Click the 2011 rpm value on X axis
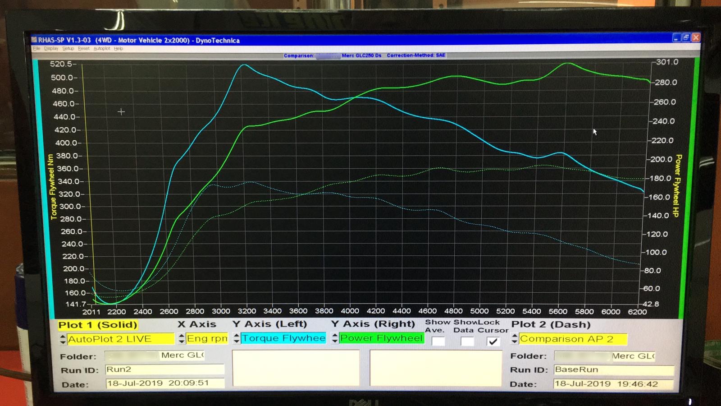This screenshot has height=406, width=721. pos(91,312)
